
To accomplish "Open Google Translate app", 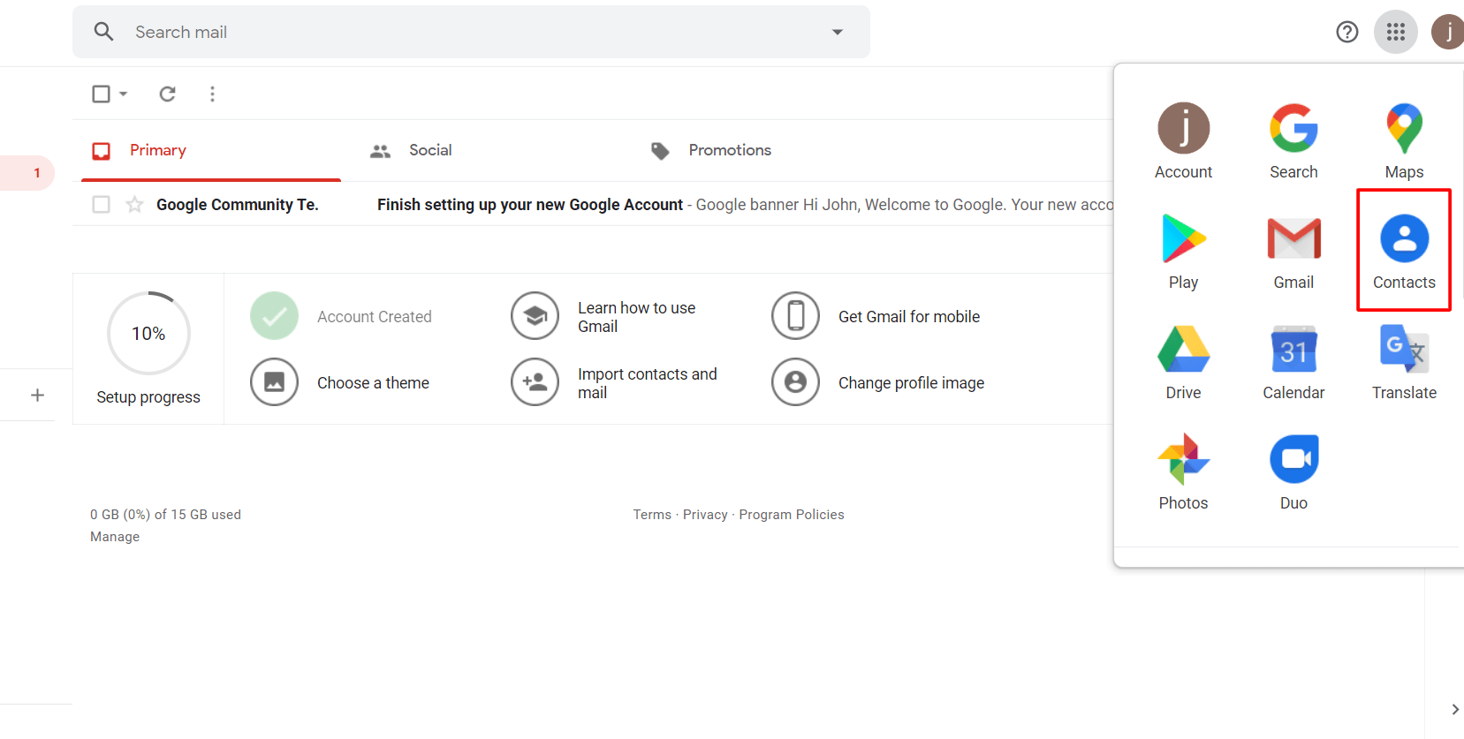I will [x=1404, y=362].
